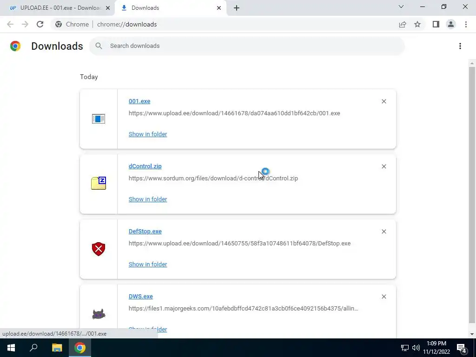
Task: Open the Chrome three-dot browser menu
Action: [466, 24]
